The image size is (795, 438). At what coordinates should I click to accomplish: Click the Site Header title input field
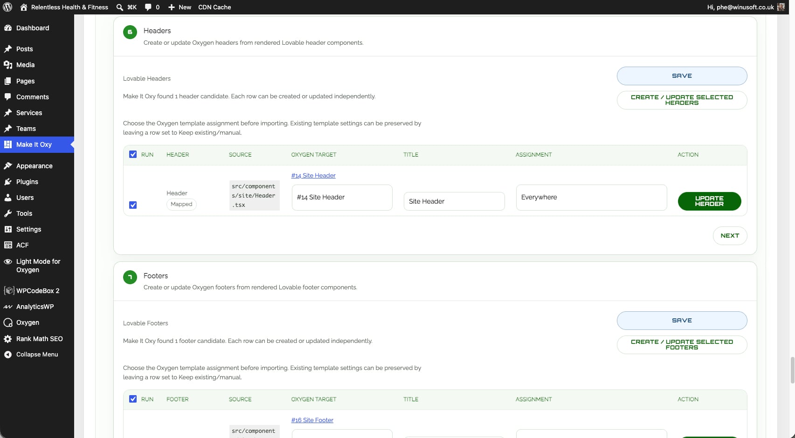(x=454, y=201)
